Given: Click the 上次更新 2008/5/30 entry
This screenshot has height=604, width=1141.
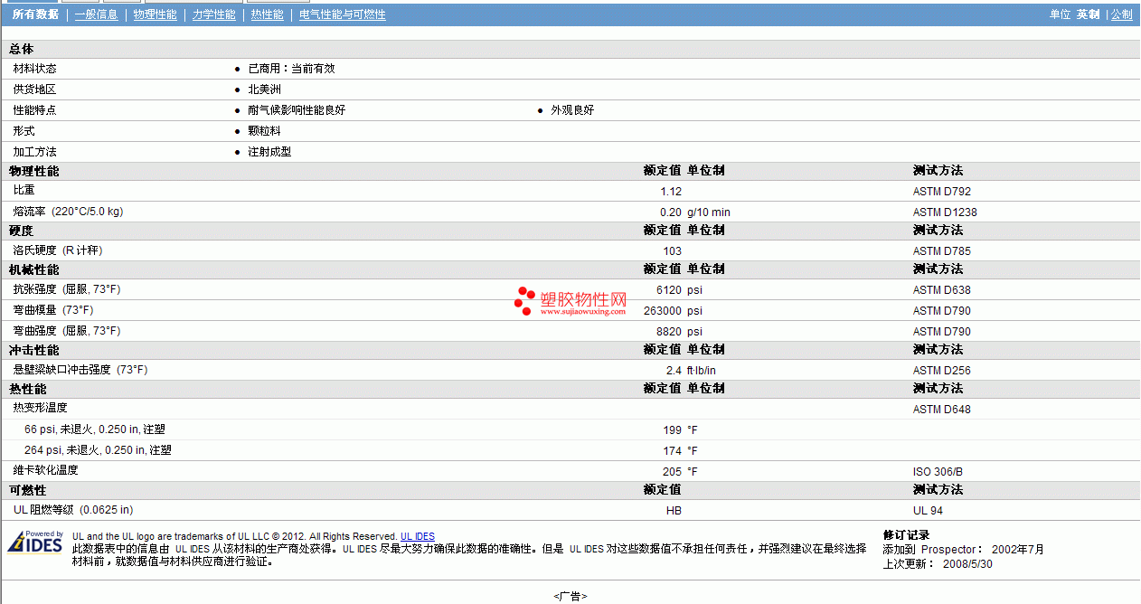Looking at the screenshot, I should (x=938, y=564).
